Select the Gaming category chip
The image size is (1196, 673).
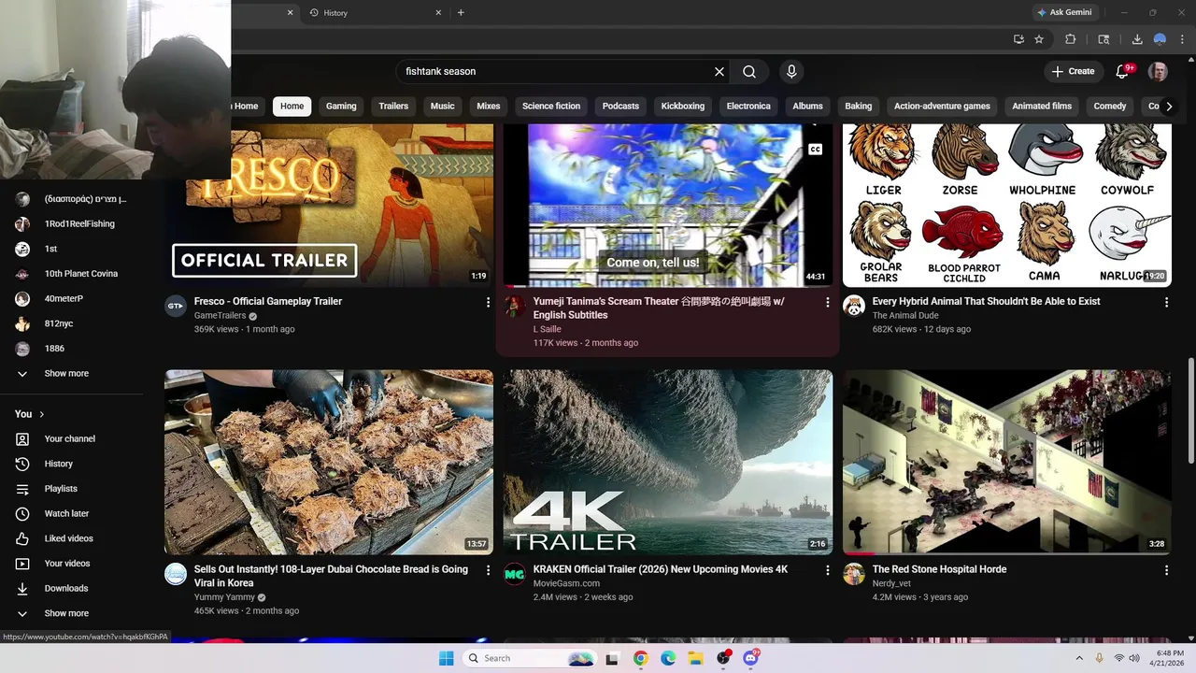point(341,106)
